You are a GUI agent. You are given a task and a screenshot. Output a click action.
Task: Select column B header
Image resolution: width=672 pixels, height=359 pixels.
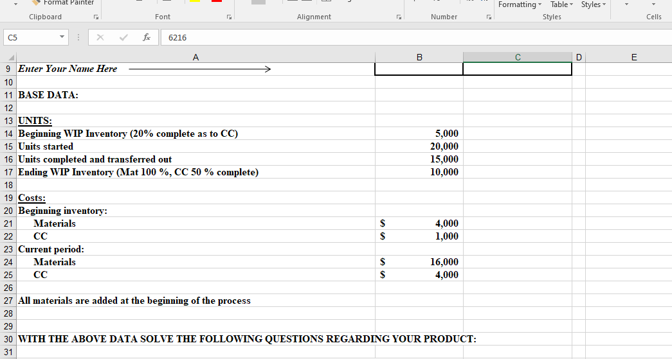pyautogui.click(x=419, y=57)
